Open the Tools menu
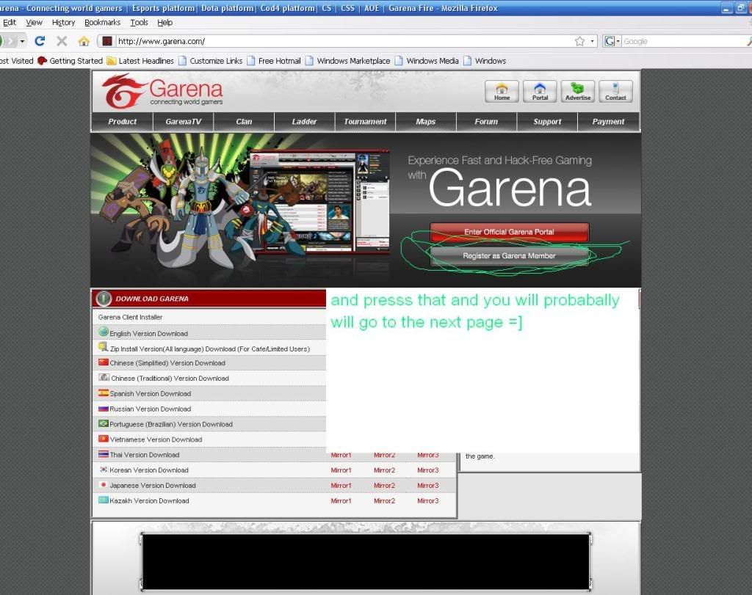752x595 pixels. click(x=139, y=23)
